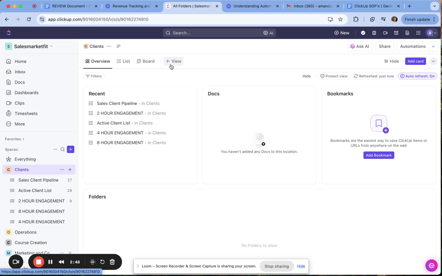Start a screen recording with the Clips icon
Viewport: 442px width, 276px height.
point(385,33)
